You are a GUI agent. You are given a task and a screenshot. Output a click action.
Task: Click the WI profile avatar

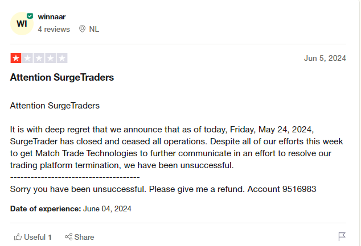coord(22,23)
